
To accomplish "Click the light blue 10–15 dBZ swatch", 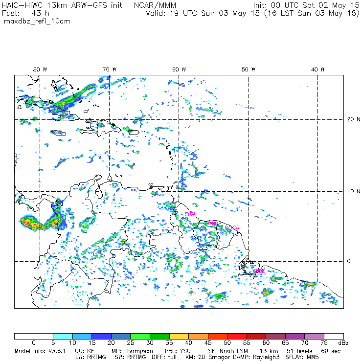I will pos(82,336).
